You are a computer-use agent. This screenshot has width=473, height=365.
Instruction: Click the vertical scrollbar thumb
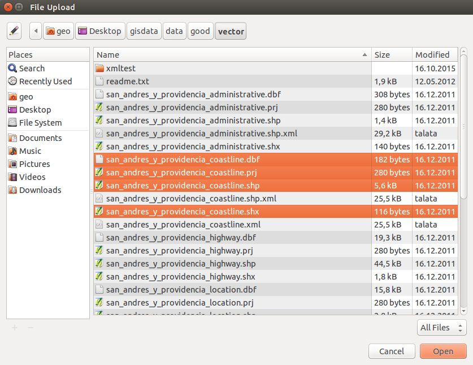point(463,126)
